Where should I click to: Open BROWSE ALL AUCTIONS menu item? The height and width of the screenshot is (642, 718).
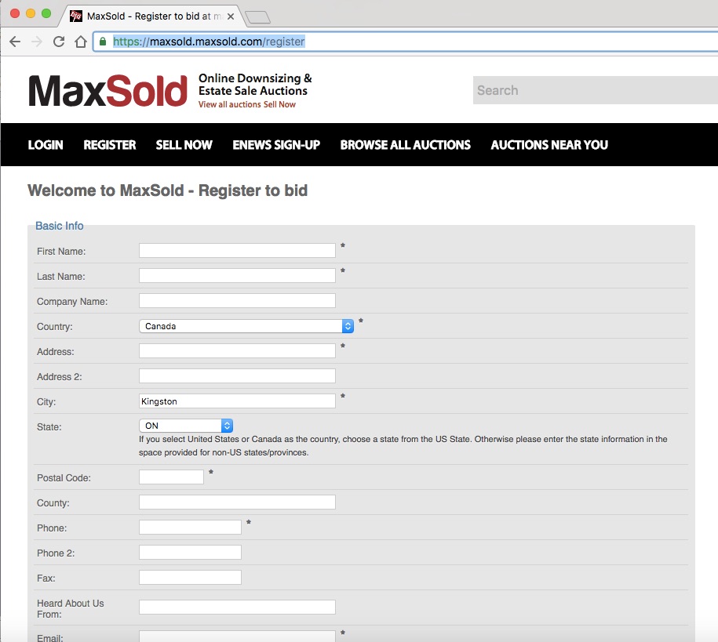pos(405,145)
